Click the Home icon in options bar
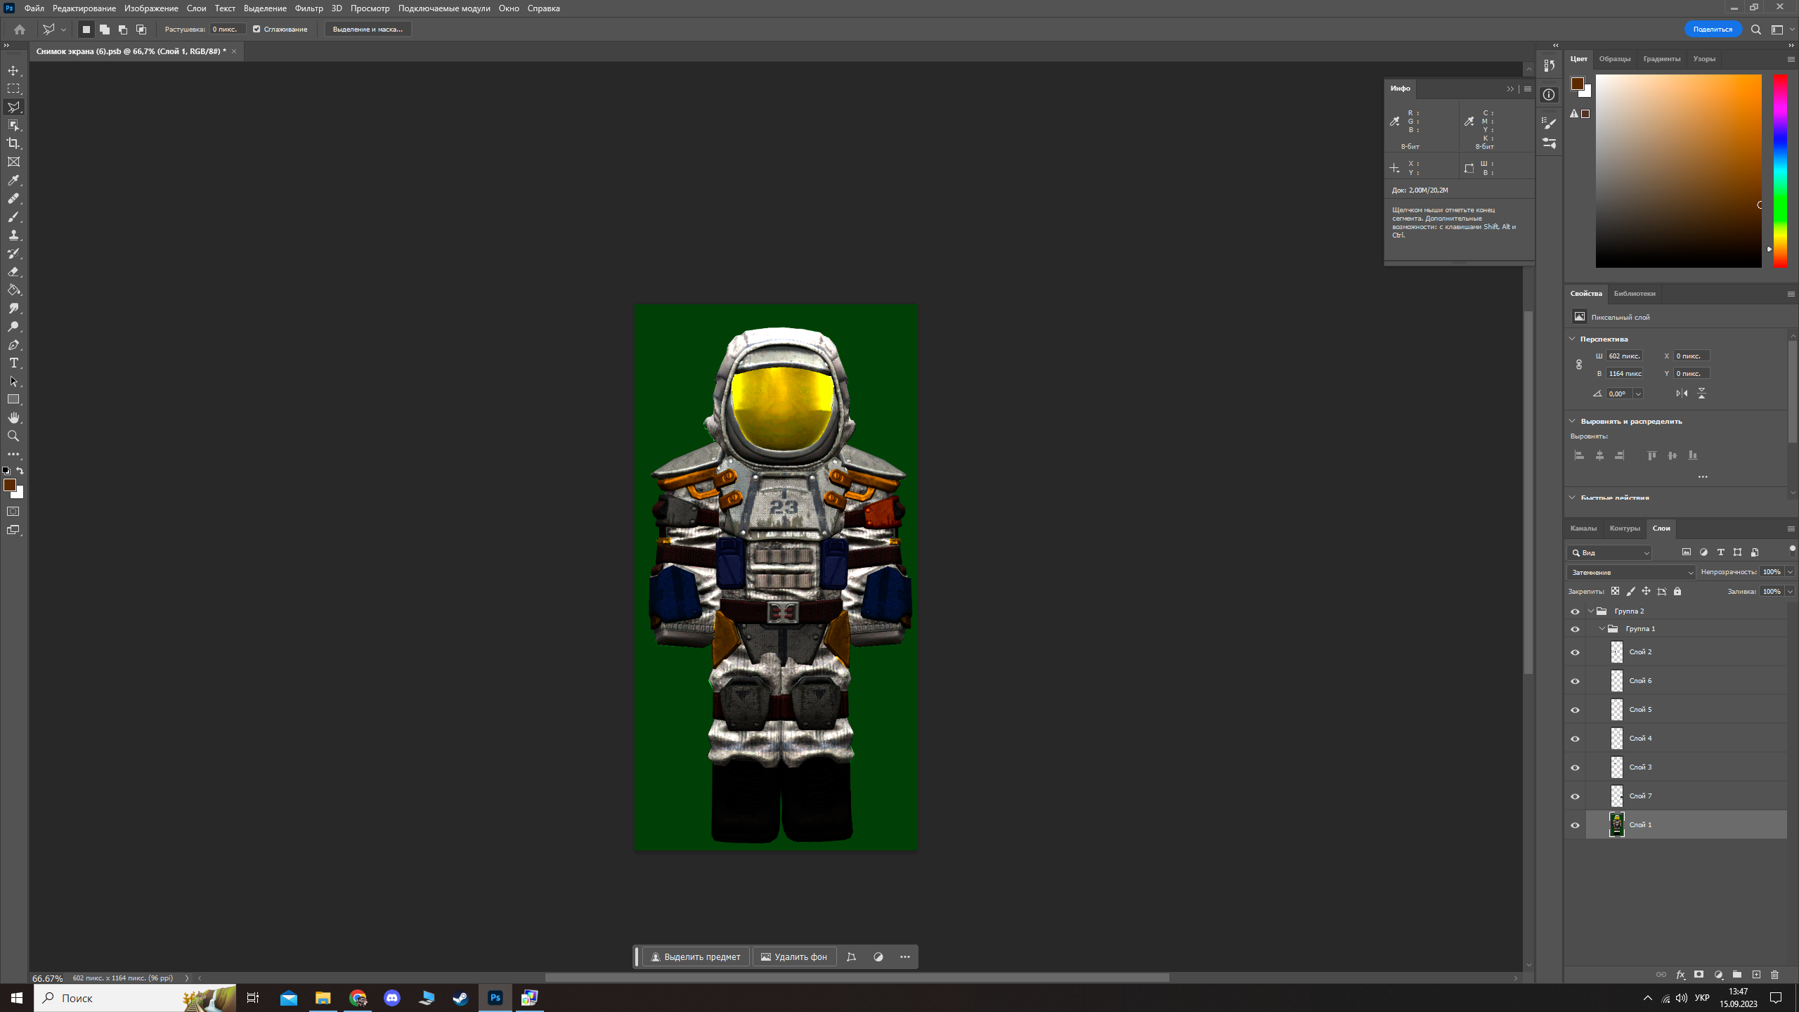Viewport: 1799px width, 1012px height. (x=20, y=30)
